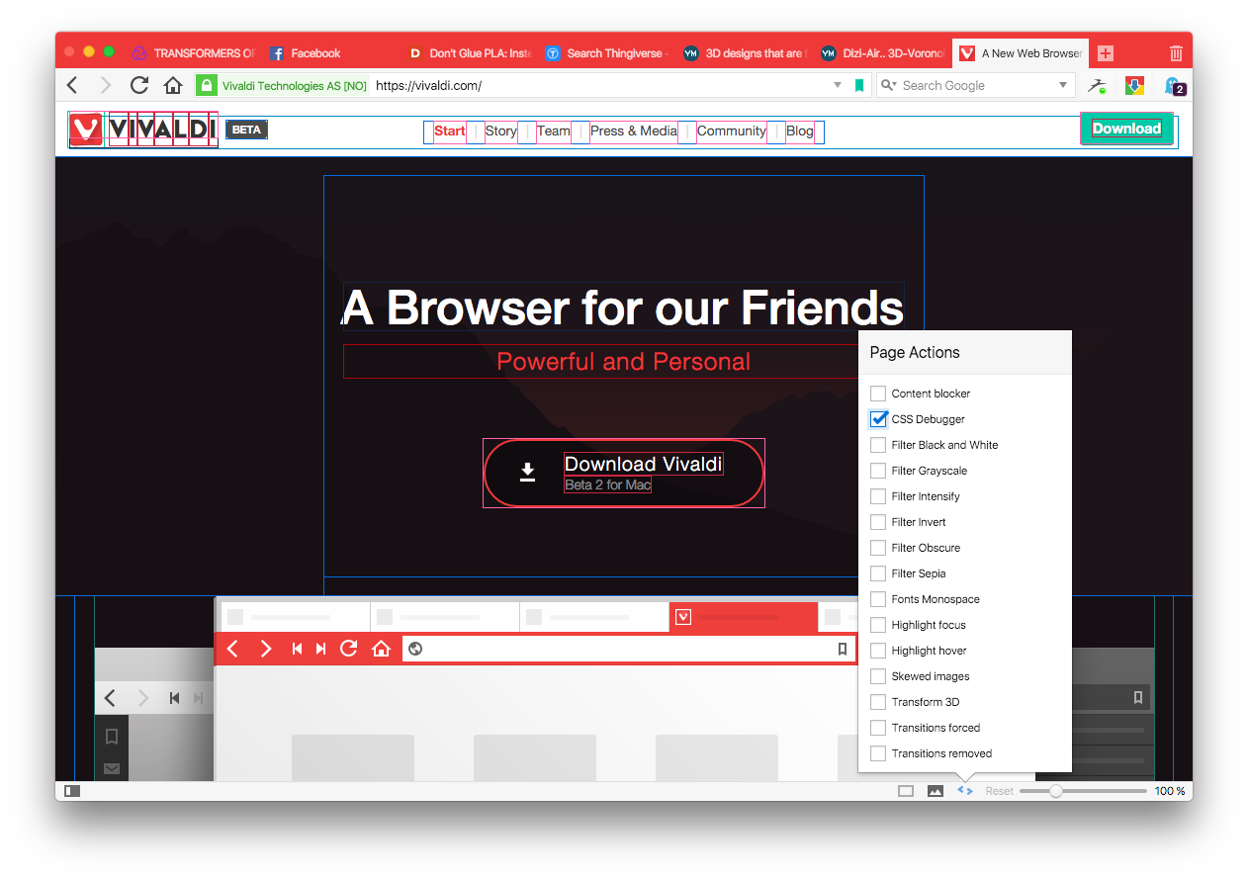Open the tab tiling icon in the status bar
Image resolution: width=1248 pixels, height=880 pixels.
click(x=906, y=791)
